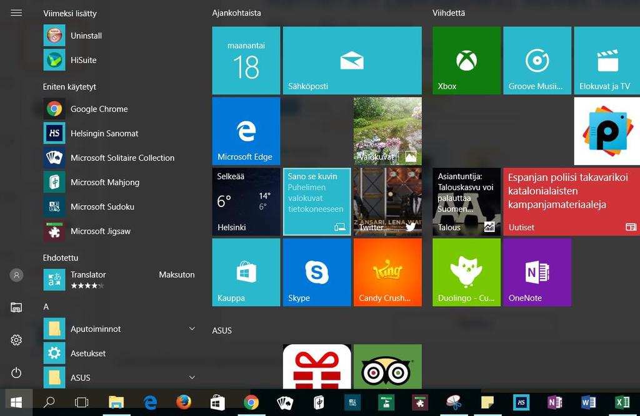Launch Microsoft Mahjong from list
The height and width of the screenshot is (416, 640).
[119, 182]
